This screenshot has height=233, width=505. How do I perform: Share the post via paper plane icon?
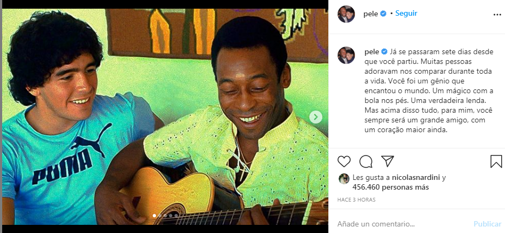tap(388, 161)
